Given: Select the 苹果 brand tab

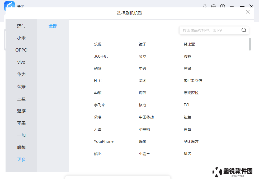Looking at the screenshot, I should [21, 123].
